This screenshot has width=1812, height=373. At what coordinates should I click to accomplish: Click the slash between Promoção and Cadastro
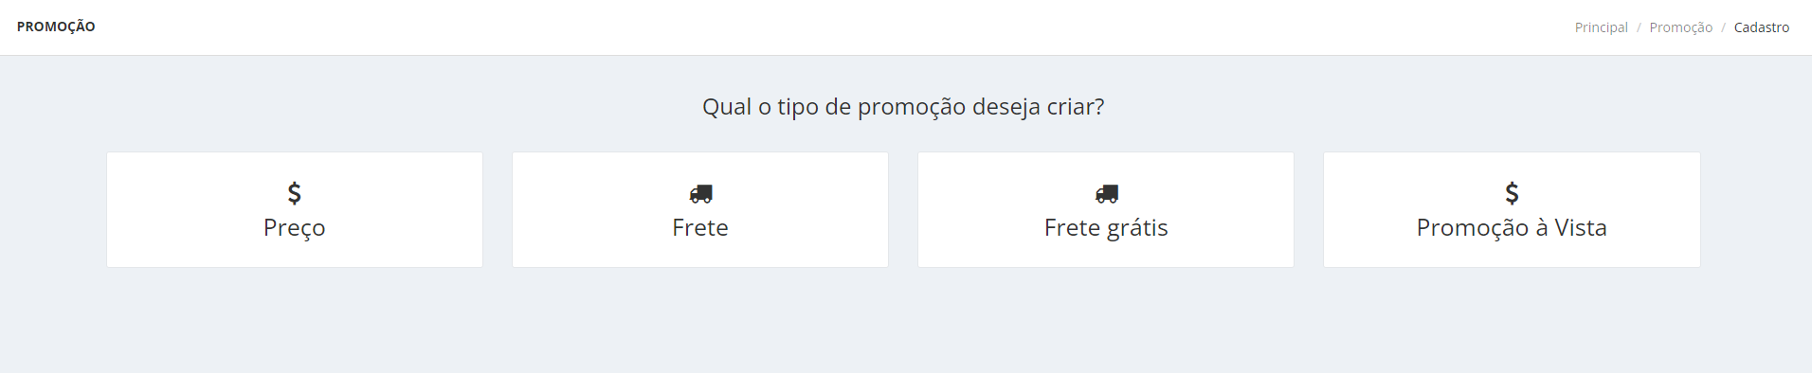click(x=1723, y=27)
